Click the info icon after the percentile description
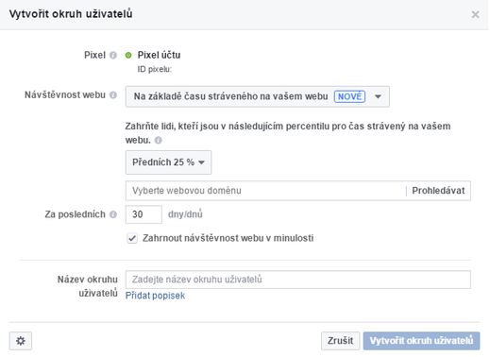This screenshot has height=357, width=490. tap(159, 141)
